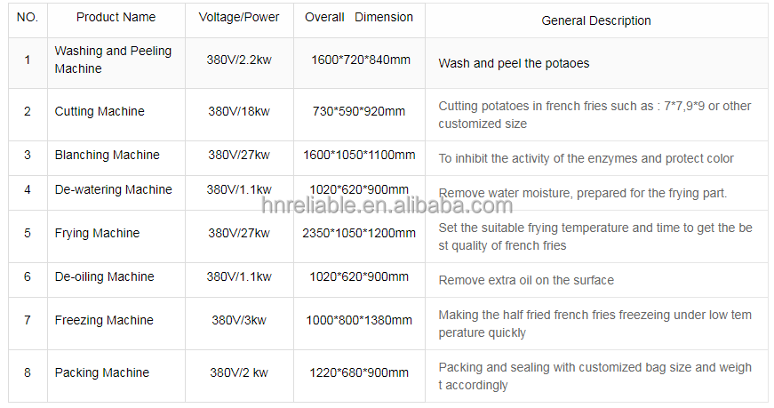Click the 380V/18kw voltage cell
This screenshot has width=774, height=408.
[239, 111]
